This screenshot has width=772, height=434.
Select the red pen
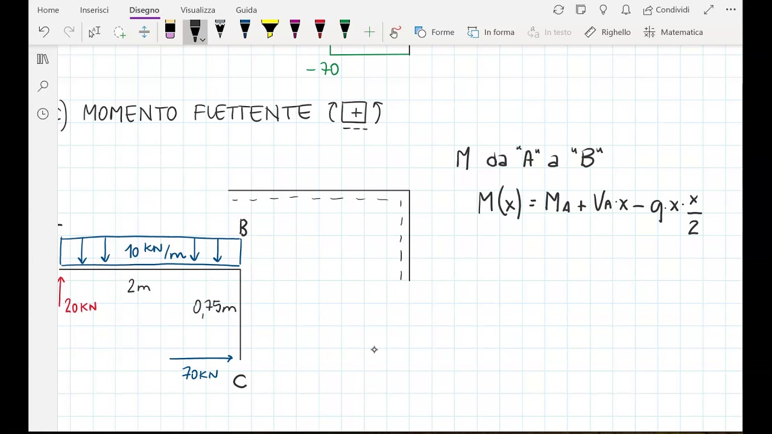tap(320, 30)
